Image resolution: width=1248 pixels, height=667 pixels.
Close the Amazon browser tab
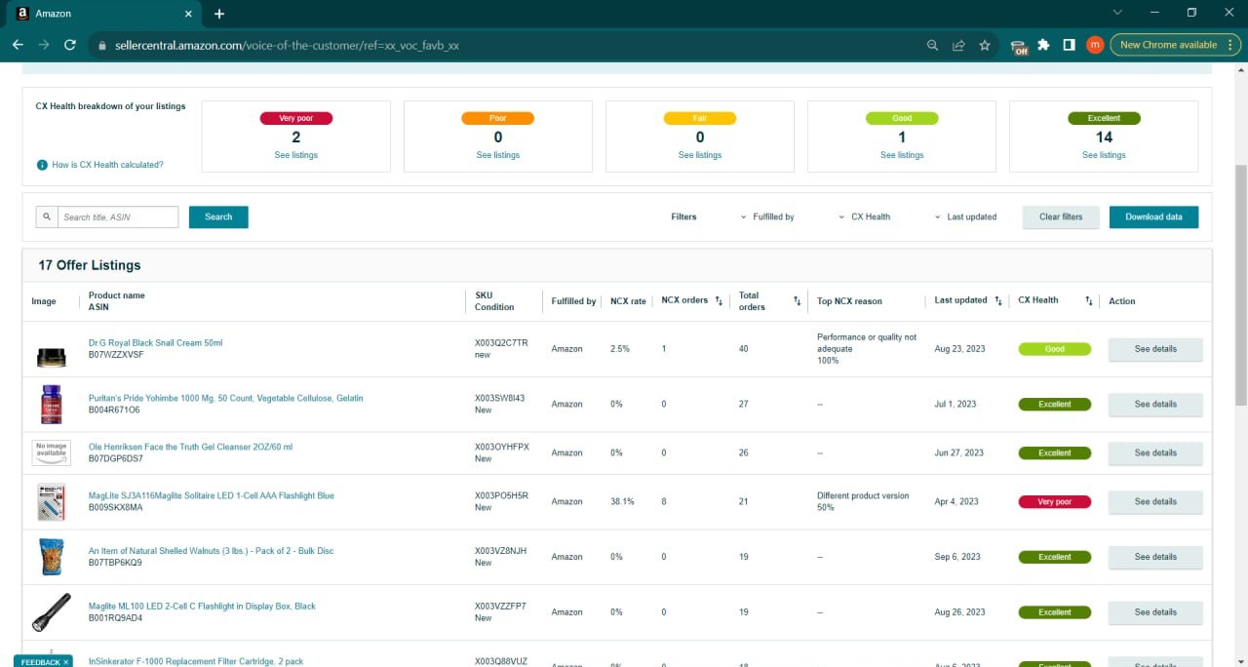tap(188, 14)
